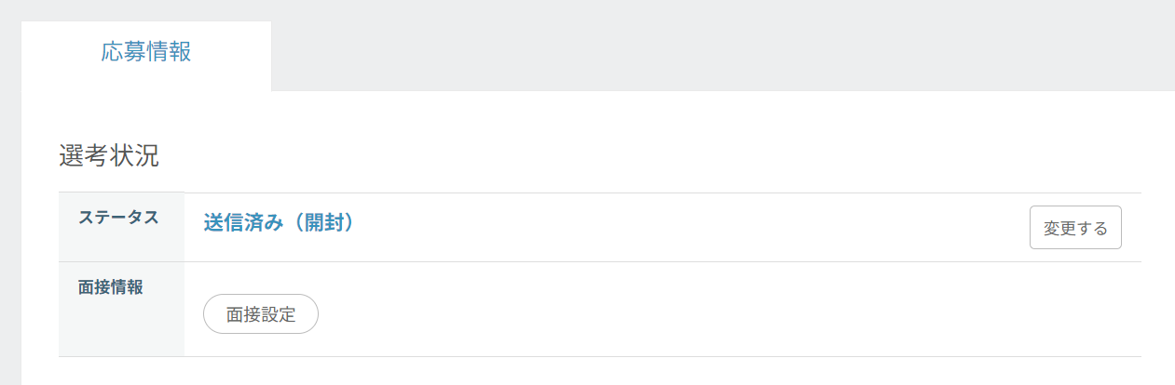The image size is (1175, 385).
Task: Click the sent-and-opened status 送信済み（開封）
Action: [x=279, y=223]
